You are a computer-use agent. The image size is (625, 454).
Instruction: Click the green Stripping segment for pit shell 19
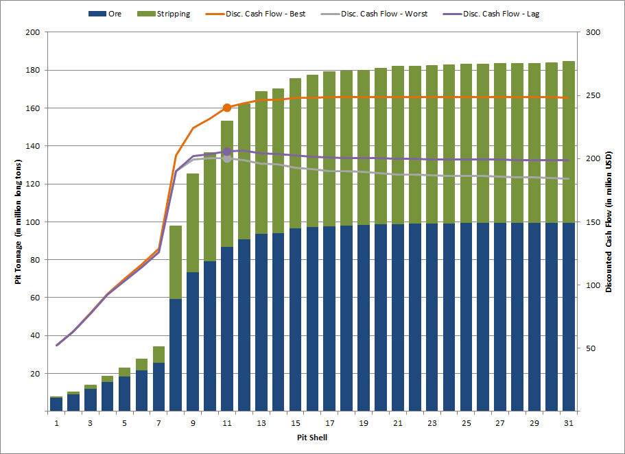364,147
